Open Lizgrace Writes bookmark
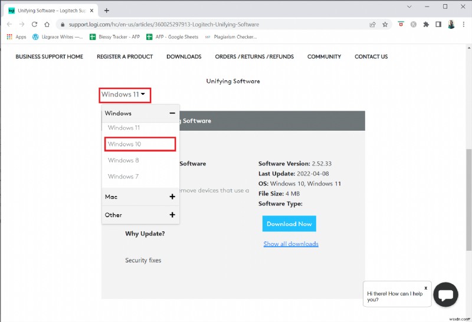Image resolution: width=472 pixels, height=322 pixels. click(57, 36)
